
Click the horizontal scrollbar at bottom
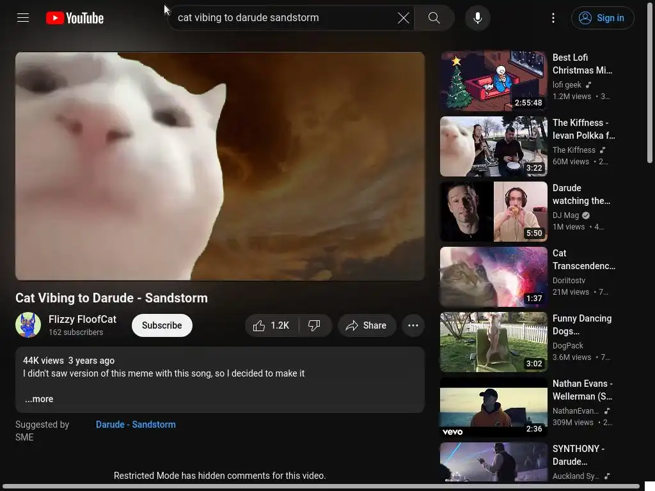[x=321, y=487]
